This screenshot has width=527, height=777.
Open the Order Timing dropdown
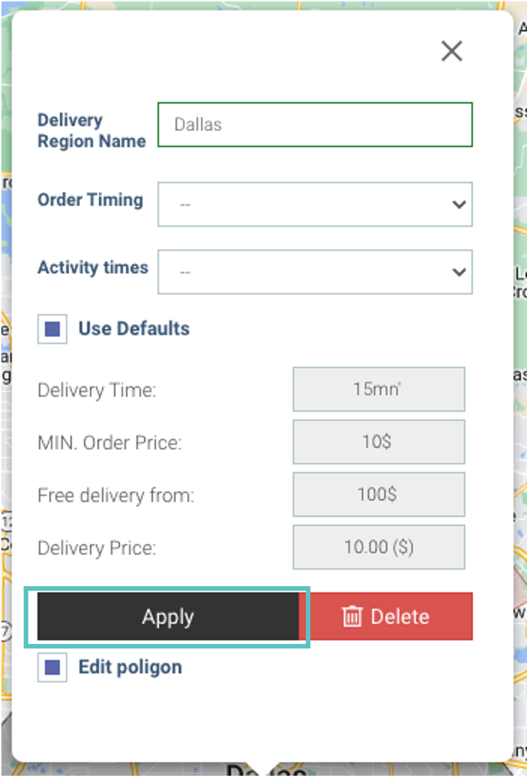[x=315, y=204]
